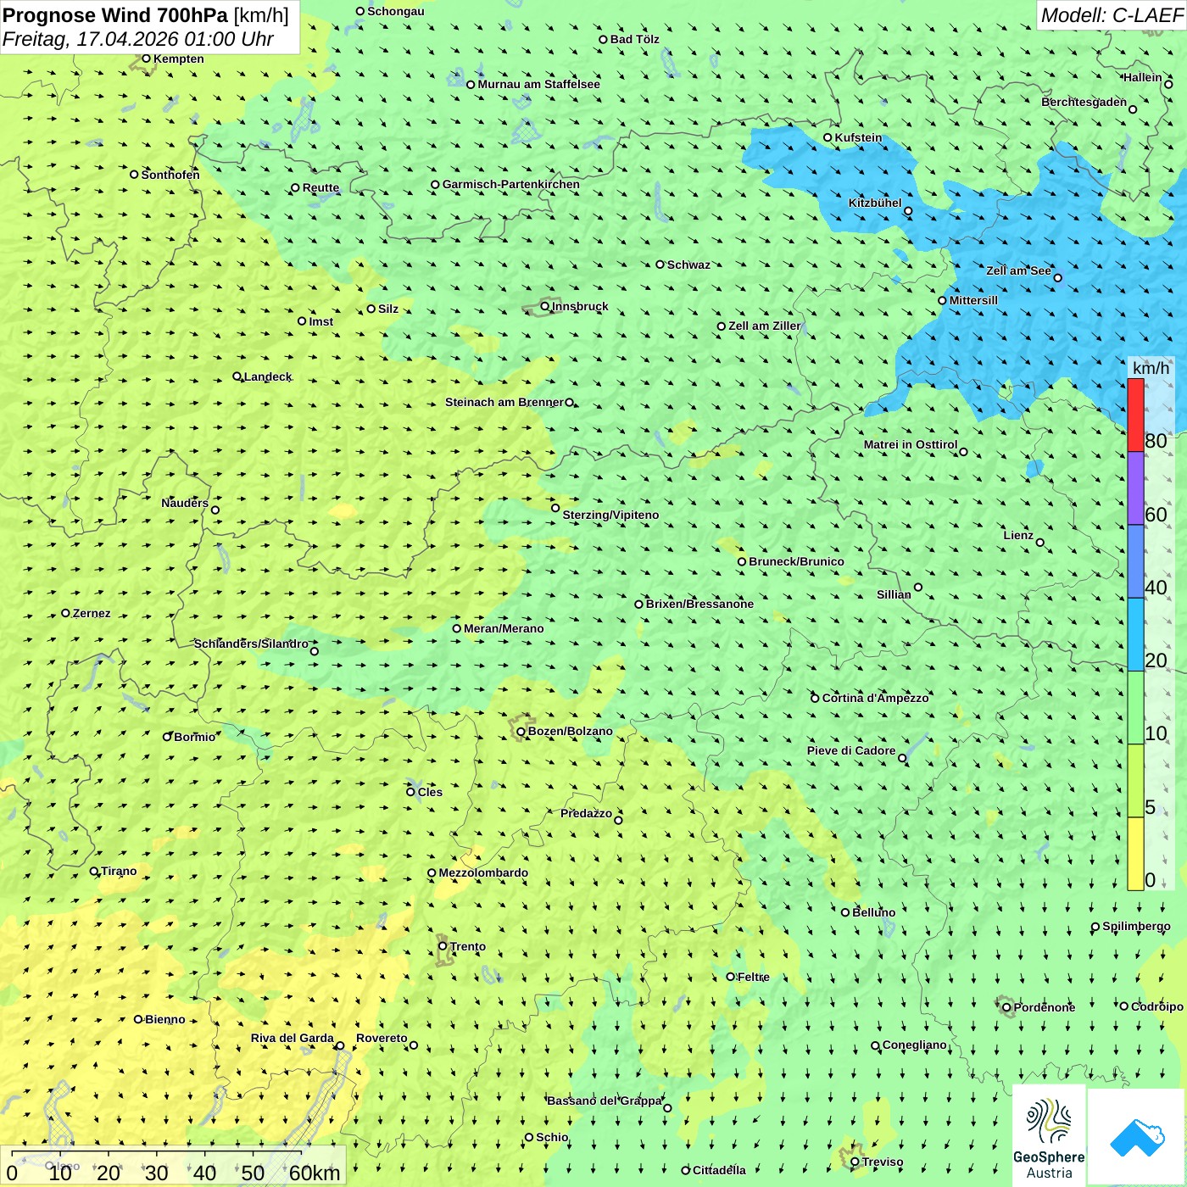
Task: Click the Sterzing/Vipiteno label
Action: pyautogui.click(x=610, y=515)
